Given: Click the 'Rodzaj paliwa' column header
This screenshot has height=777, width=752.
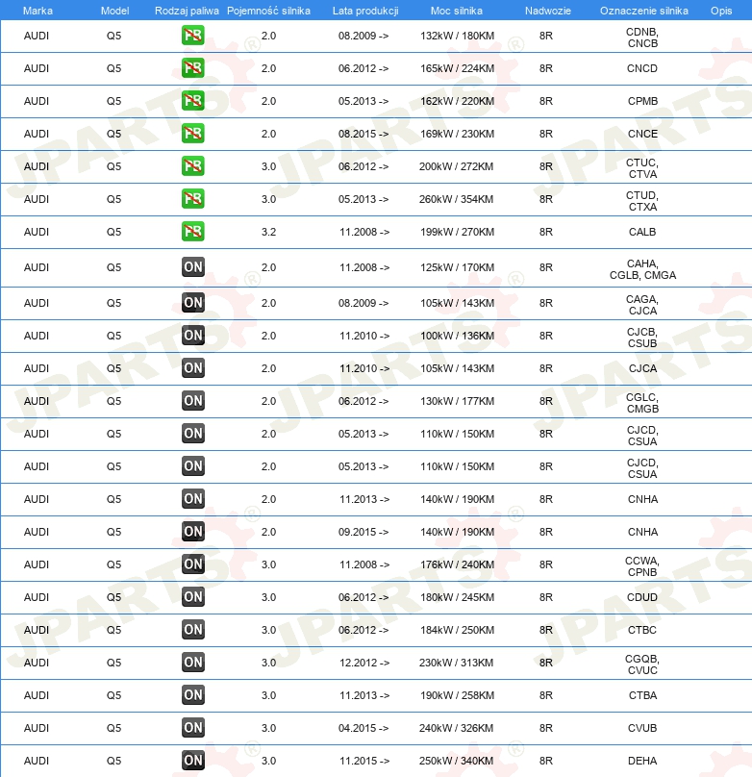Looking at the screenshot, I should click(186, 10).
